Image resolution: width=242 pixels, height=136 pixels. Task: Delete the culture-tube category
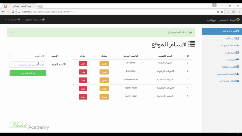coord(83,80)
